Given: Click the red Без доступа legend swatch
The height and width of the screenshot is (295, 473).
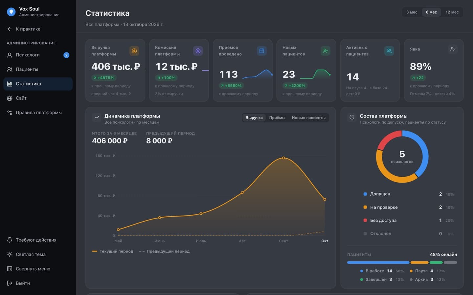Looking at the screenshot, I should click(365, 220).
